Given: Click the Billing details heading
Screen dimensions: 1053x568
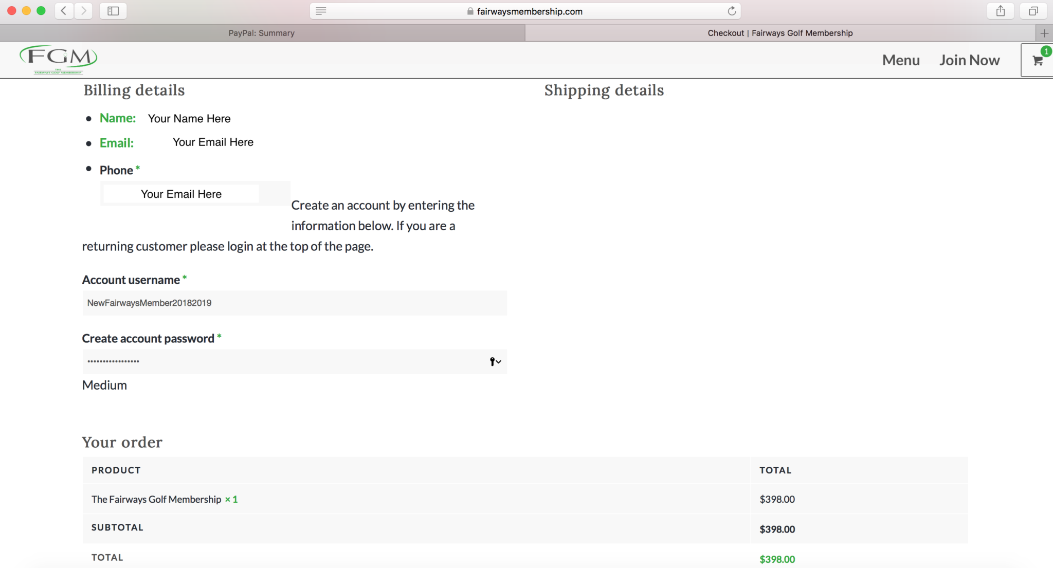Looking at the screenshot, I should pos(134,90).
